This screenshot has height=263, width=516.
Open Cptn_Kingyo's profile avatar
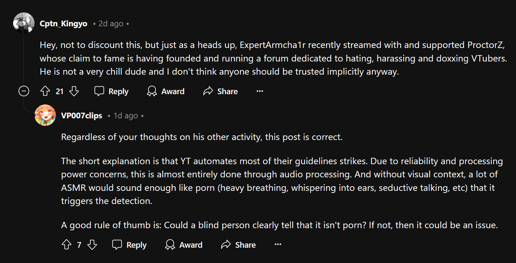24,23
